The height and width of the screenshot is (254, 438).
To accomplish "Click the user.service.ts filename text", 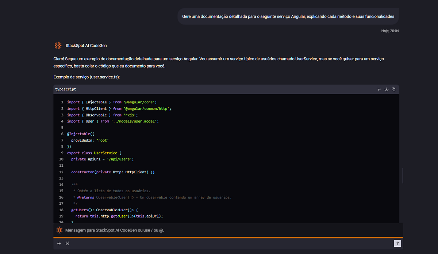I will (105, 77).
